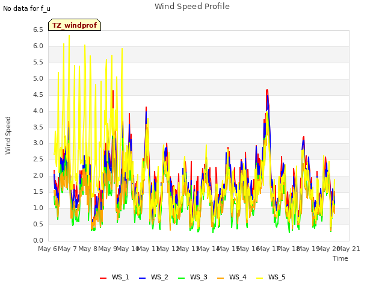Click the May 8 x-axis tick label
The height and width of the screenshot is (289, 385).
tap(88, 249)
